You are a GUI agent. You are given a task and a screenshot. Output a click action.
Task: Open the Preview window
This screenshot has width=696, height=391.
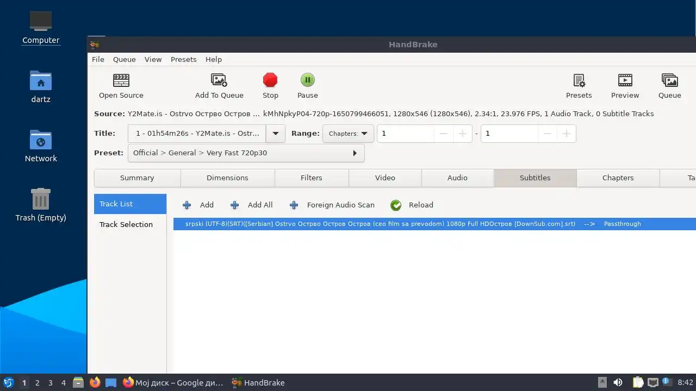625,80
